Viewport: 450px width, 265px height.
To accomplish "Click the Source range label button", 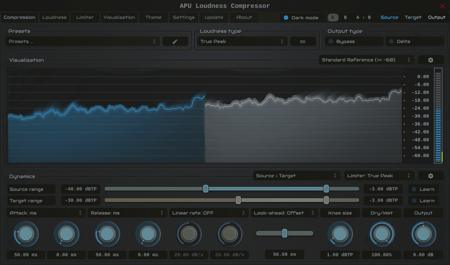I will pos(31,189).
